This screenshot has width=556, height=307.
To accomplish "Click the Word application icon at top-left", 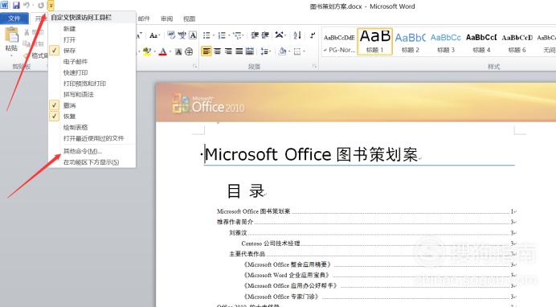I will 4,5.
